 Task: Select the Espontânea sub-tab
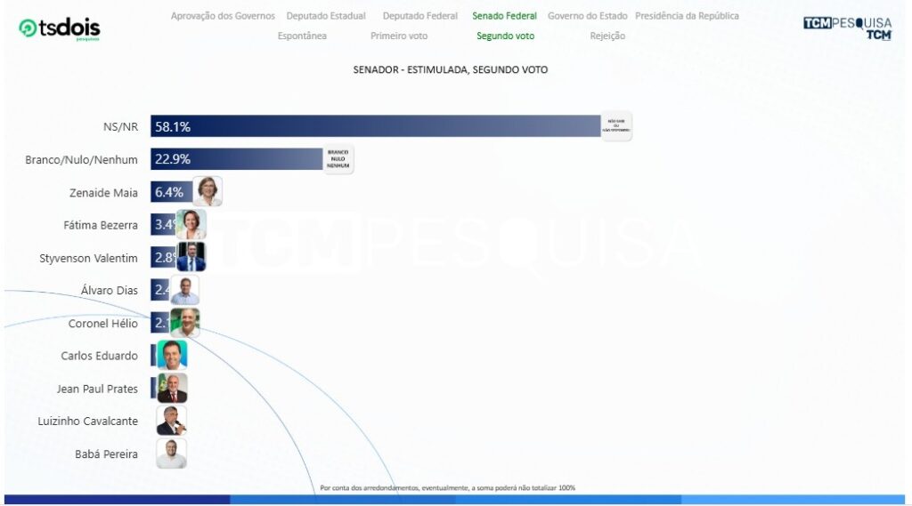[302, 36]
